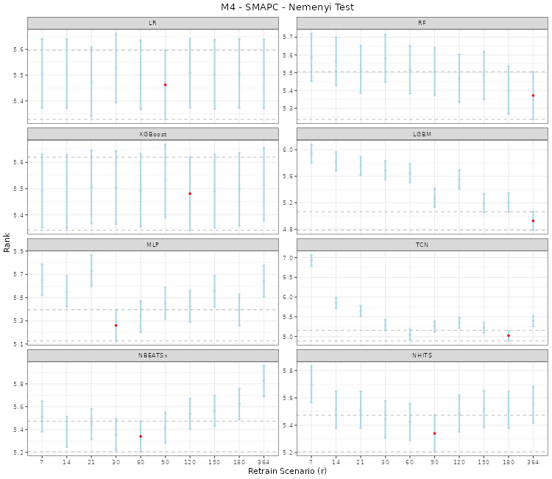Click y-axis value '5.7' in RF panel
The image size is (552, 479).
(x=288, y=37)
